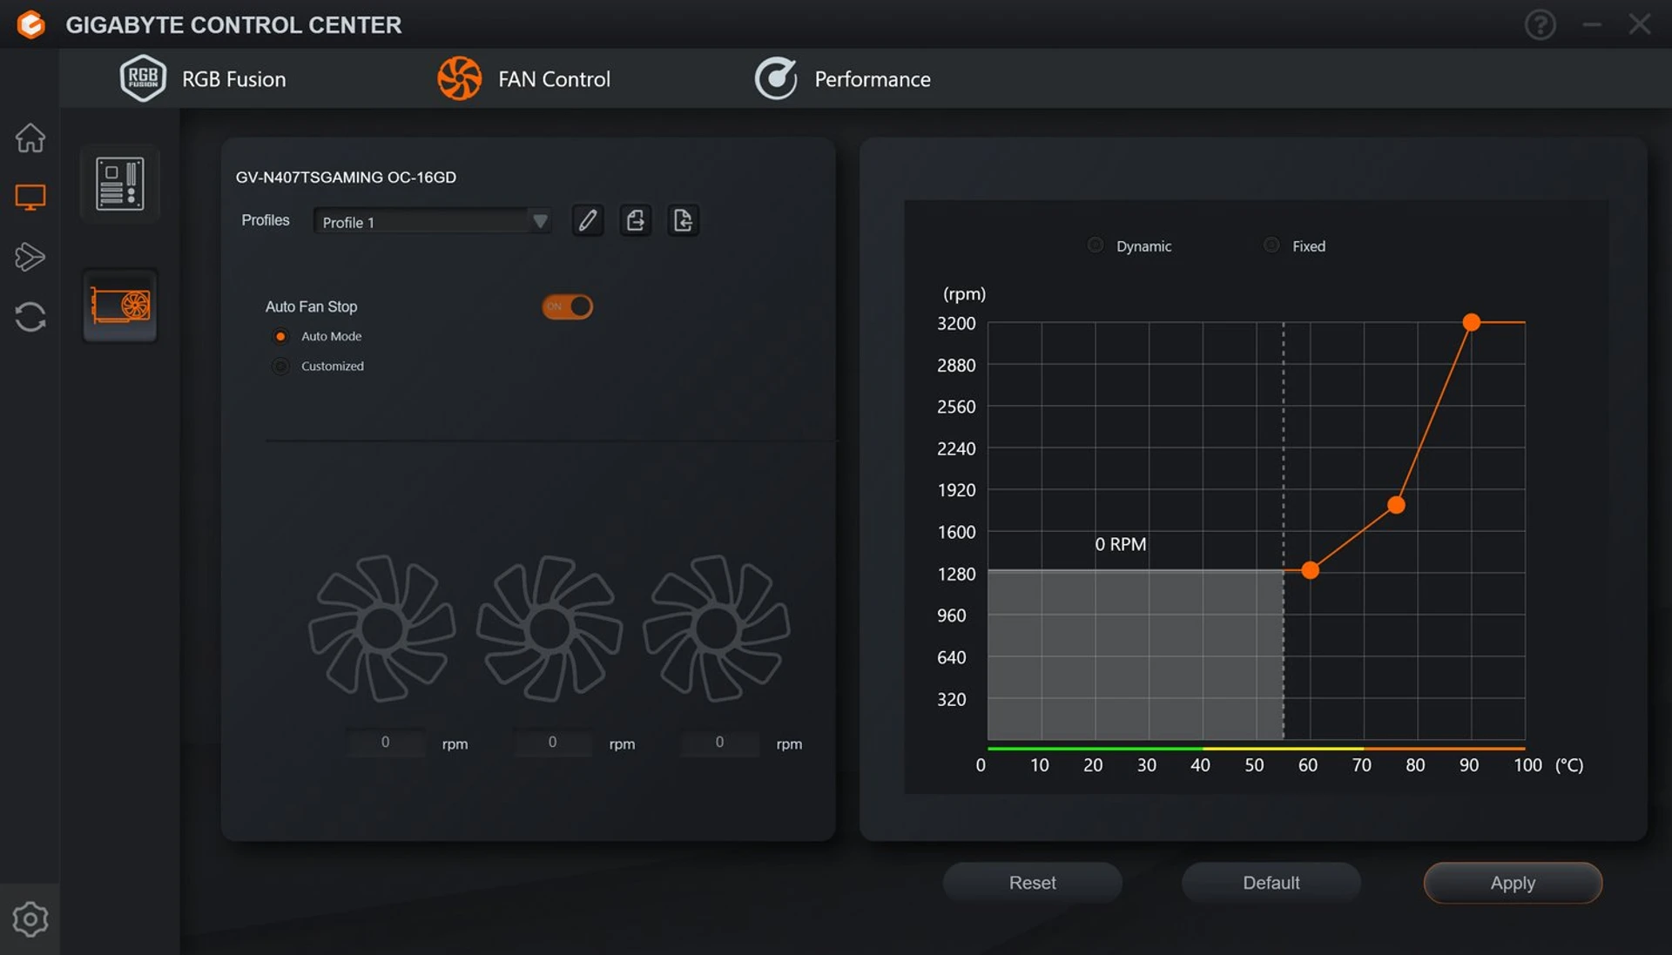This screenshot has height=955, width=1672.
Task: Click GIGABYTE CONTROL CENTER title text
Action: coord(233,24)
